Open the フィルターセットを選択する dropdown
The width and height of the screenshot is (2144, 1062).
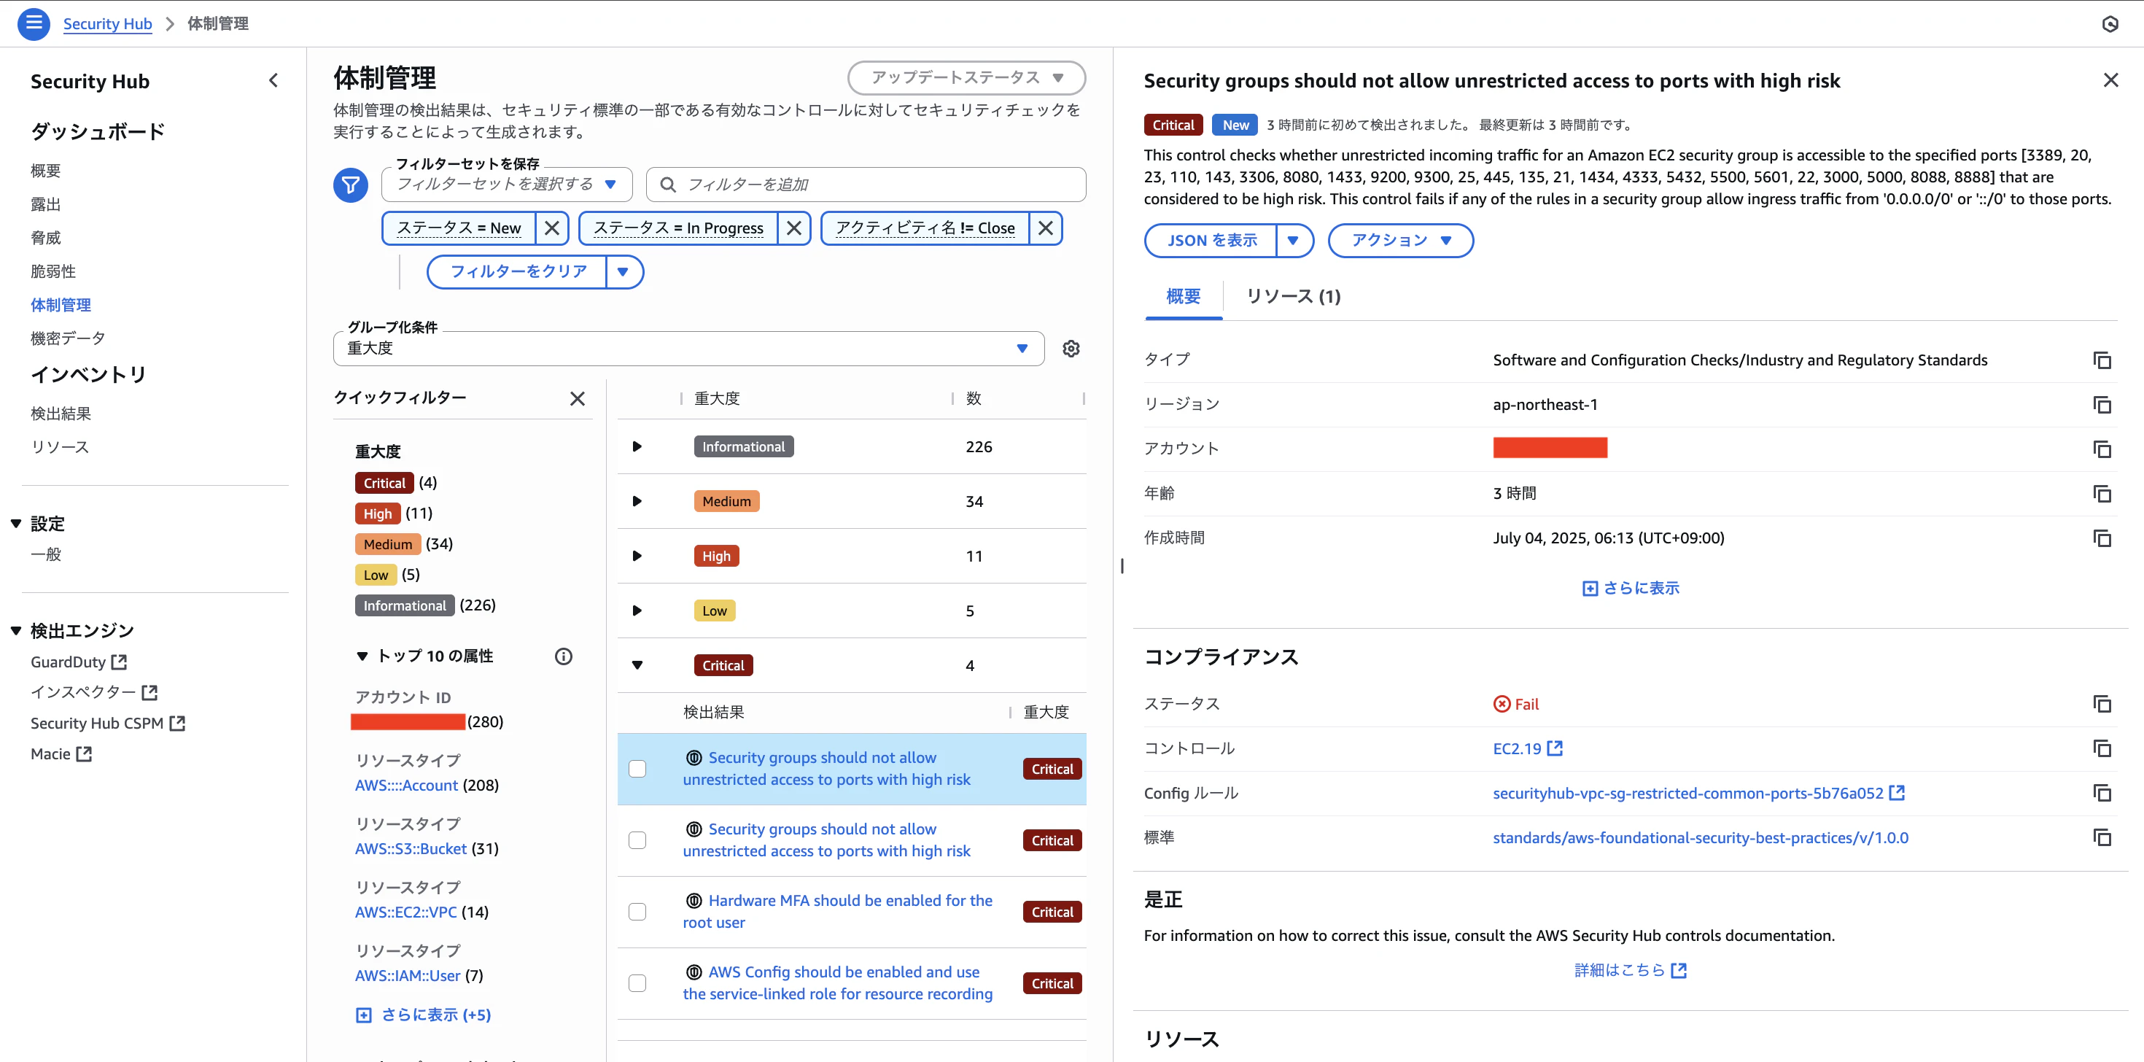click(506, 184)
